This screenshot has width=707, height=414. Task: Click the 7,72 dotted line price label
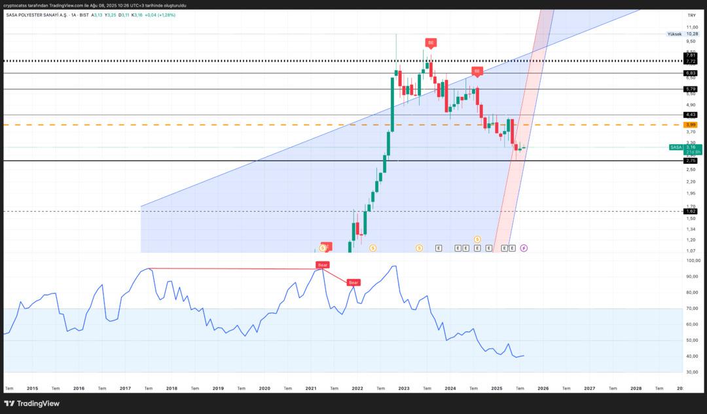[691, 61]
